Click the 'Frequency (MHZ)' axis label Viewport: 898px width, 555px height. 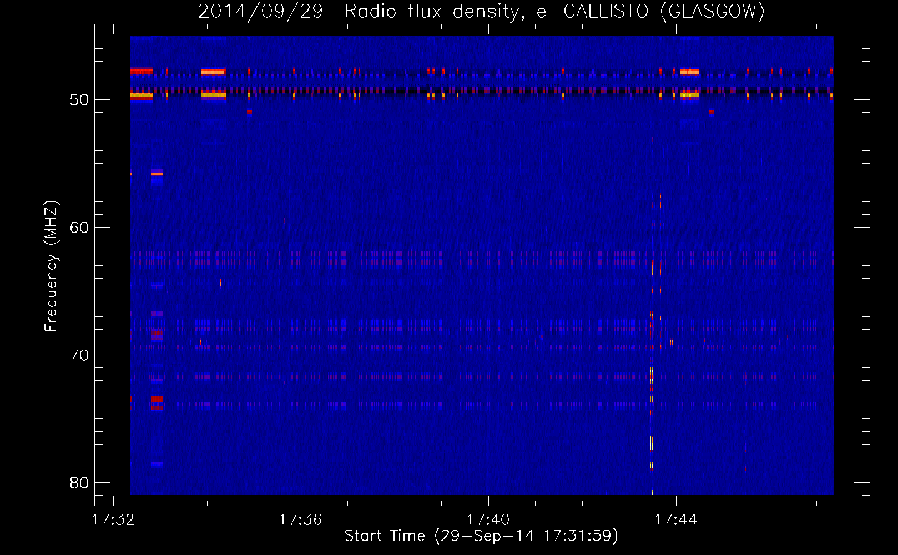[x=51, y=266]
